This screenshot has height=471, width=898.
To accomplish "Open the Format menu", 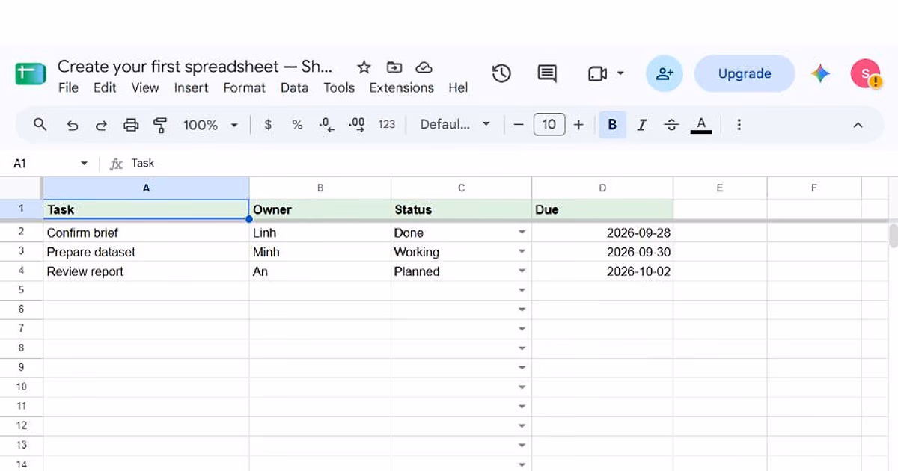I will [245, 87].
